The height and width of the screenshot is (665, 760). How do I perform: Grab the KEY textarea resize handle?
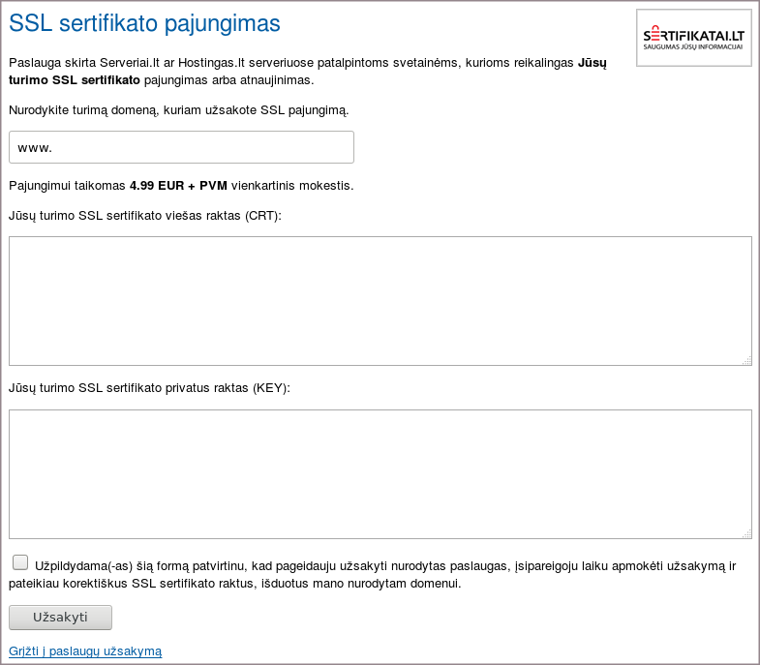pos(746,533)
